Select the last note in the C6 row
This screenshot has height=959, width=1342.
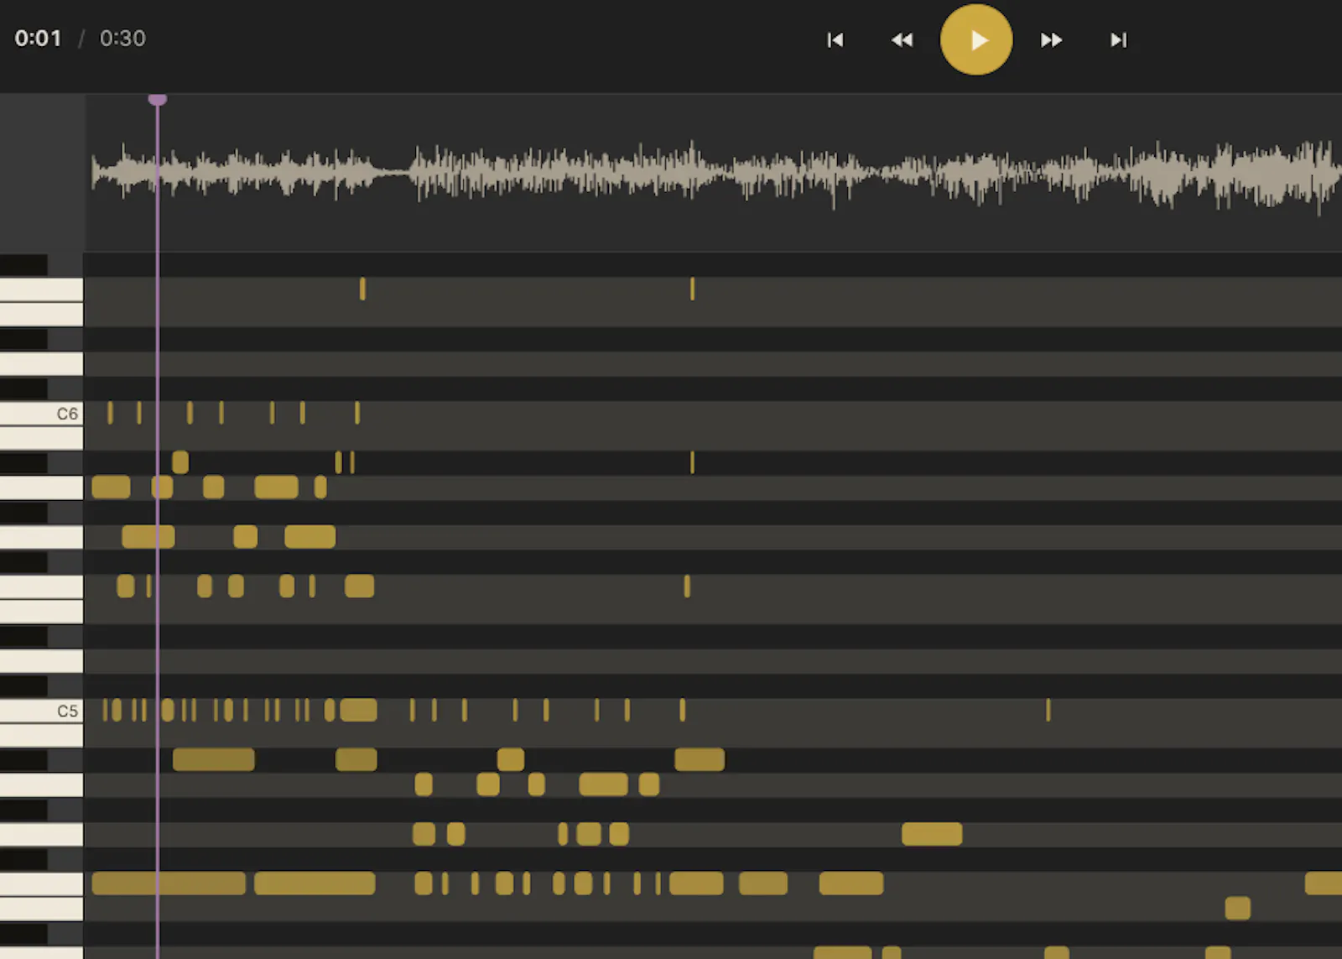pos(357,413)
